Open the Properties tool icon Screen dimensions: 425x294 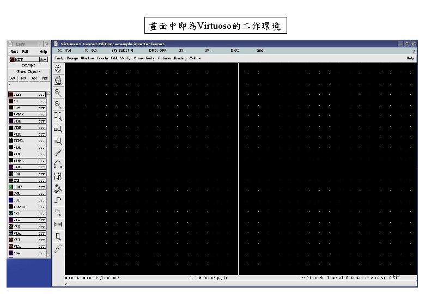click(58, 176)
